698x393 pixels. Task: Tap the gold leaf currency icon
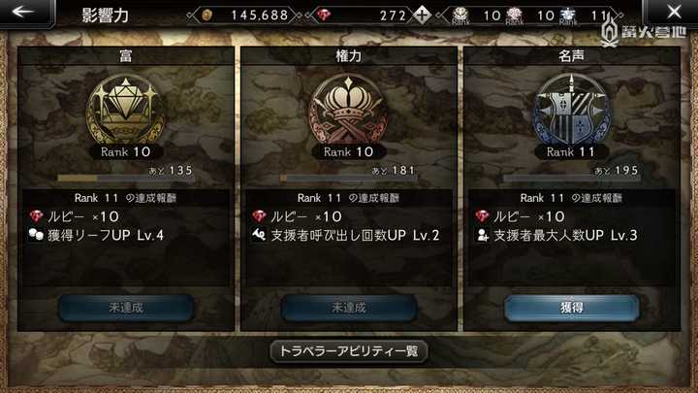pyautogui.click(x=206, y=16)
